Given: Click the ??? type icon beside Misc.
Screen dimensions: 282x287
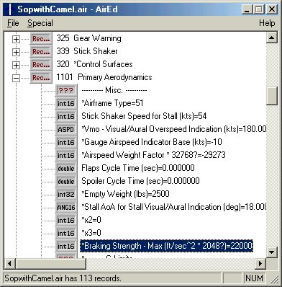Looking at the screenshot, I should [x=66, y=90].
